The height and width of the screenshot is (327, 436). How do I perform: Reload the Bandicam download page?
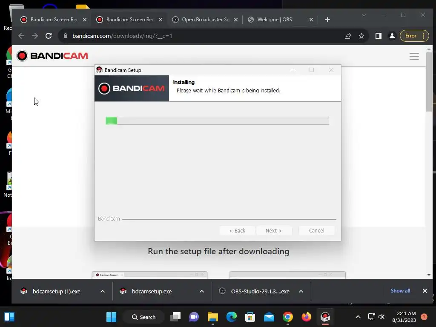coord(49,36)
